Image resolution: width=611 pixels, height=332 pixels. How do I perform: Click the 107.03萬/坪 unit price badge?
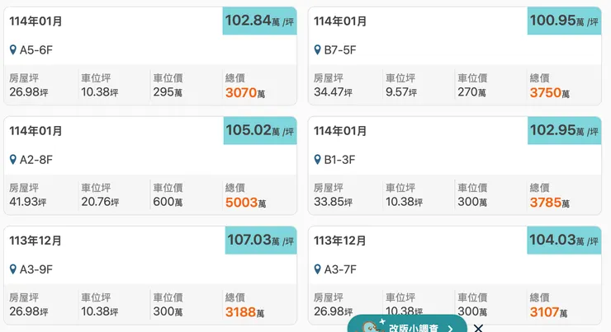pyautogui.click(x=259, y=240)
